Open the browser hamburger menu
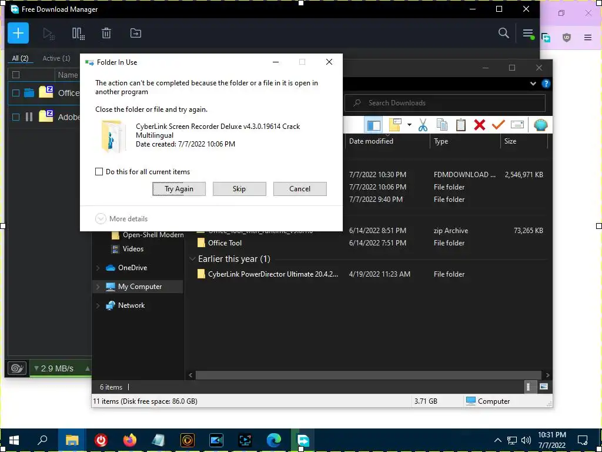This screenshot has height=452, width=602. tap(588, 37)
